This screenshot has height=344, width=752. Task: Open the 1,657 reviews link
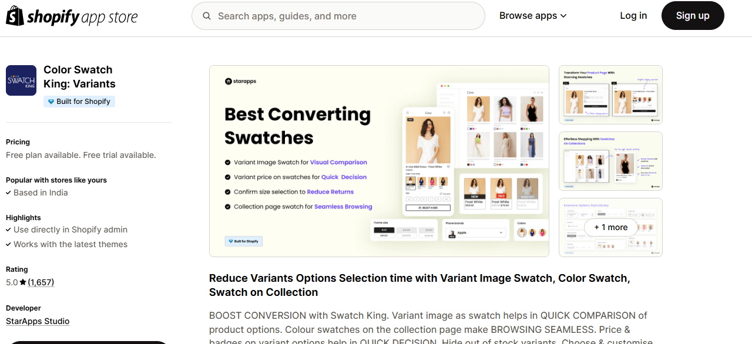41,282
